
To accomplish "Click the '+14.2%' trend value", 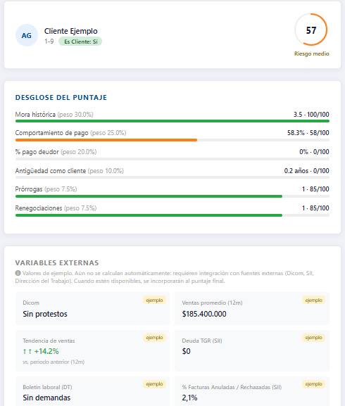I will [x=46, y=351].
